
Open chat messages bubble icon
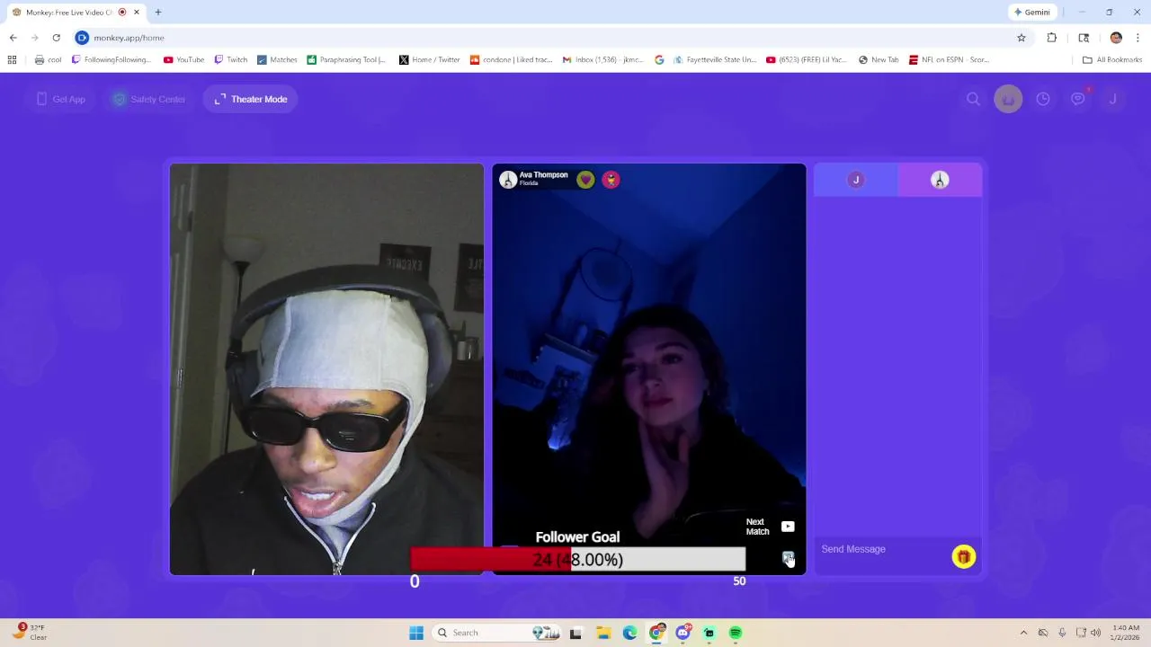pos(1078,99)
